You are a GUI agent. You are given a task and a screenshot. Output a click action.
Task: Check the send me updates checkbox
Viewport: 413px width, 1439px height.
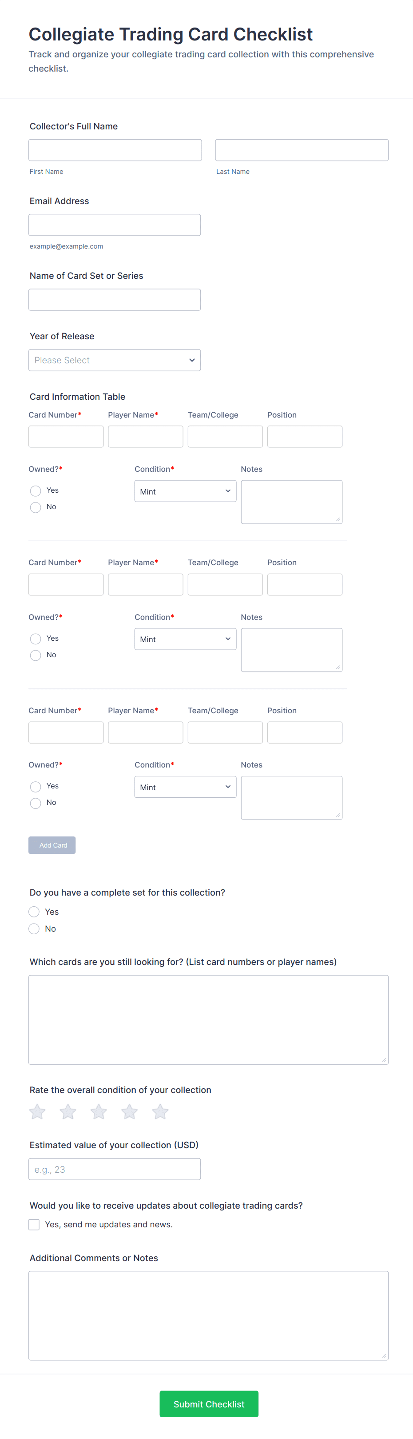[34, 1225]
